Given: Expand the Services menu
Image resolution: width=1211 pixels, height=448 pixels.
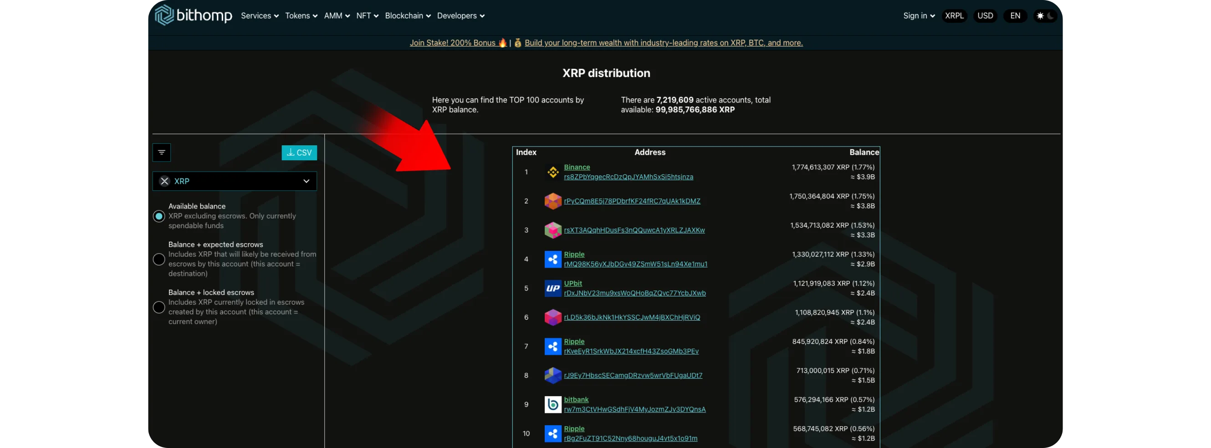Looking at the screenshot, I should coord(260,15).
